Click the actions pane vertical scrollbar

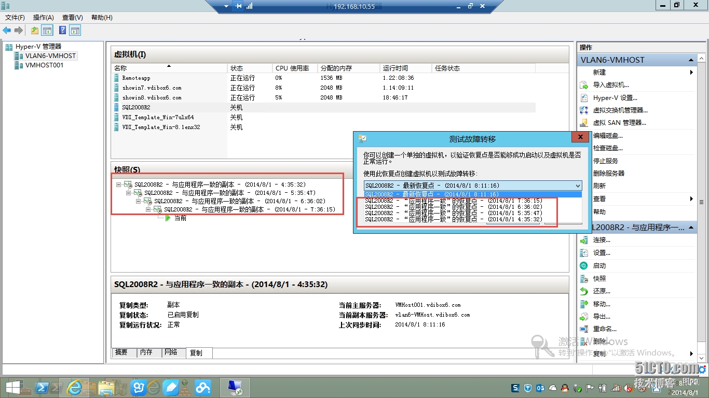[x=701, y=202]
